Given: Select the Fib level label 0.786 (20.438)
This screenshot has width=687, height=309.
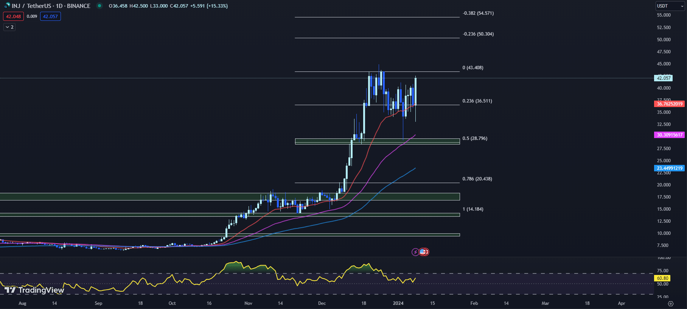Looking at the screenshot, I should tap(477, 179).
